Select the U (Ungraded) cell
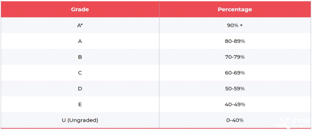The width and height of the screenshot is (312, 130). coord(80,120)
